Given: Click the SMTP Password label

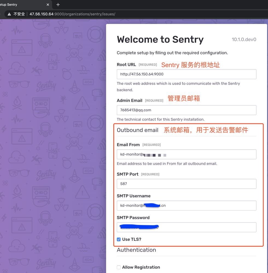Looking at the screenshot, I should 133,218.
